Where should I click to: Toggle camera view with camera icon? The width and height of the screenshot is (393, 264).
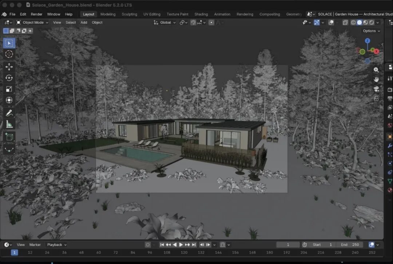(376, 89)
